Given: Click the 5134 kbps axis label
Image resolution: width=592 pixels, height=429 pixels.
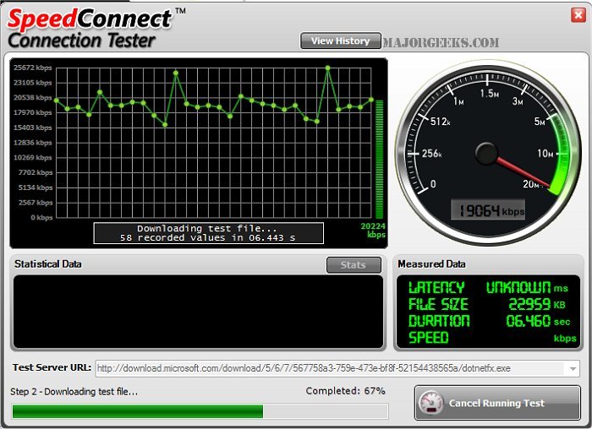Looking at the screenshot, I should tap(36, 187).
